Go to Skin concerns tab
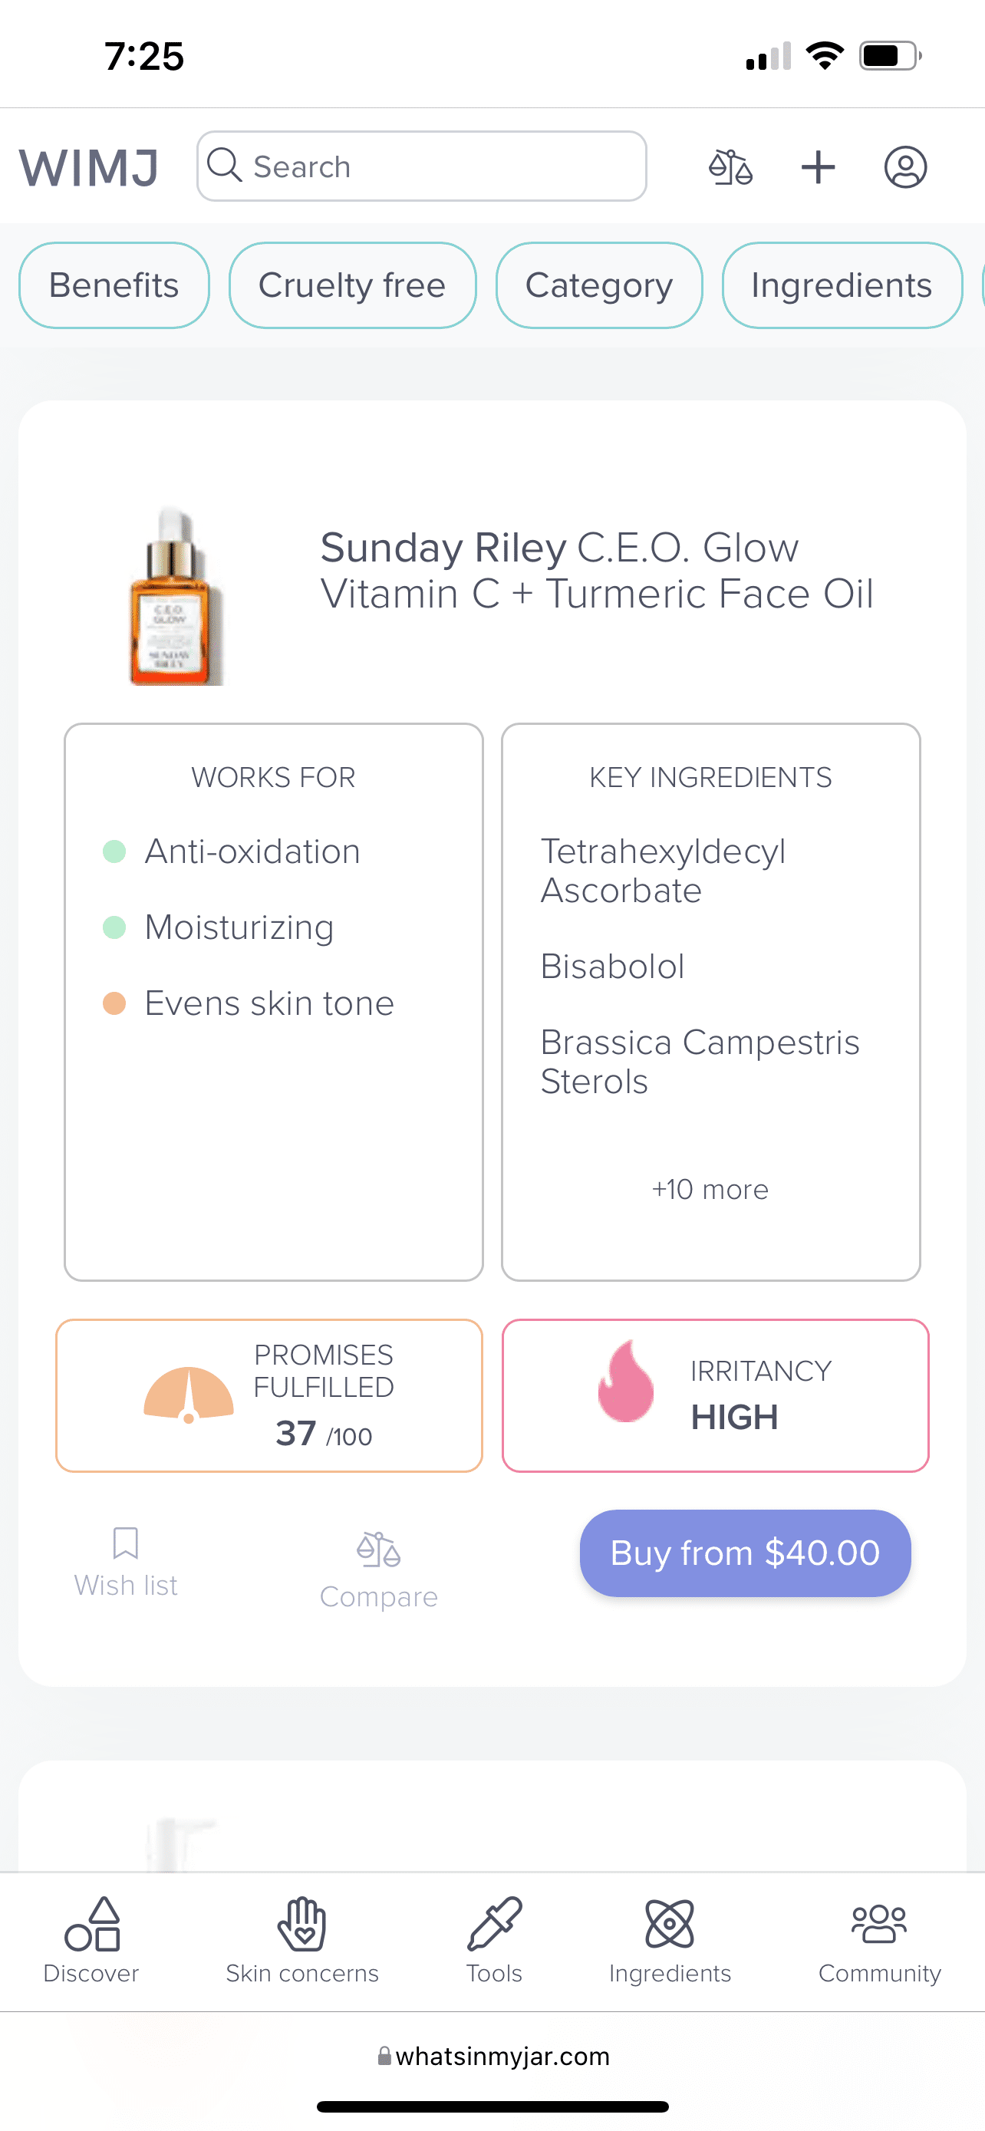This screenshot has width=985, height=2131. (302, 1940)
